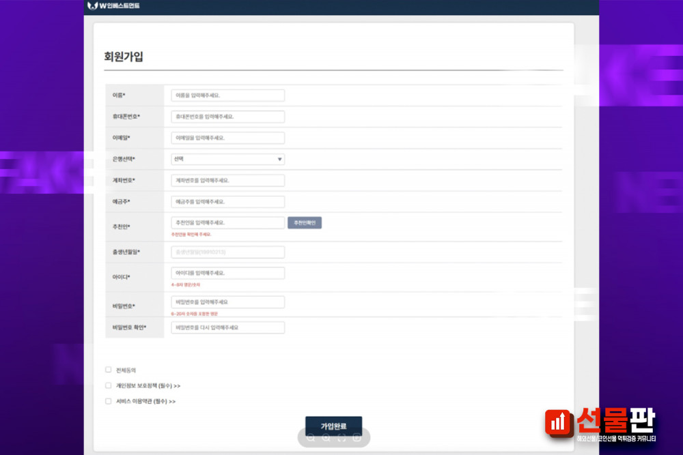Select the 계좌번호 input field

point(227,181)
